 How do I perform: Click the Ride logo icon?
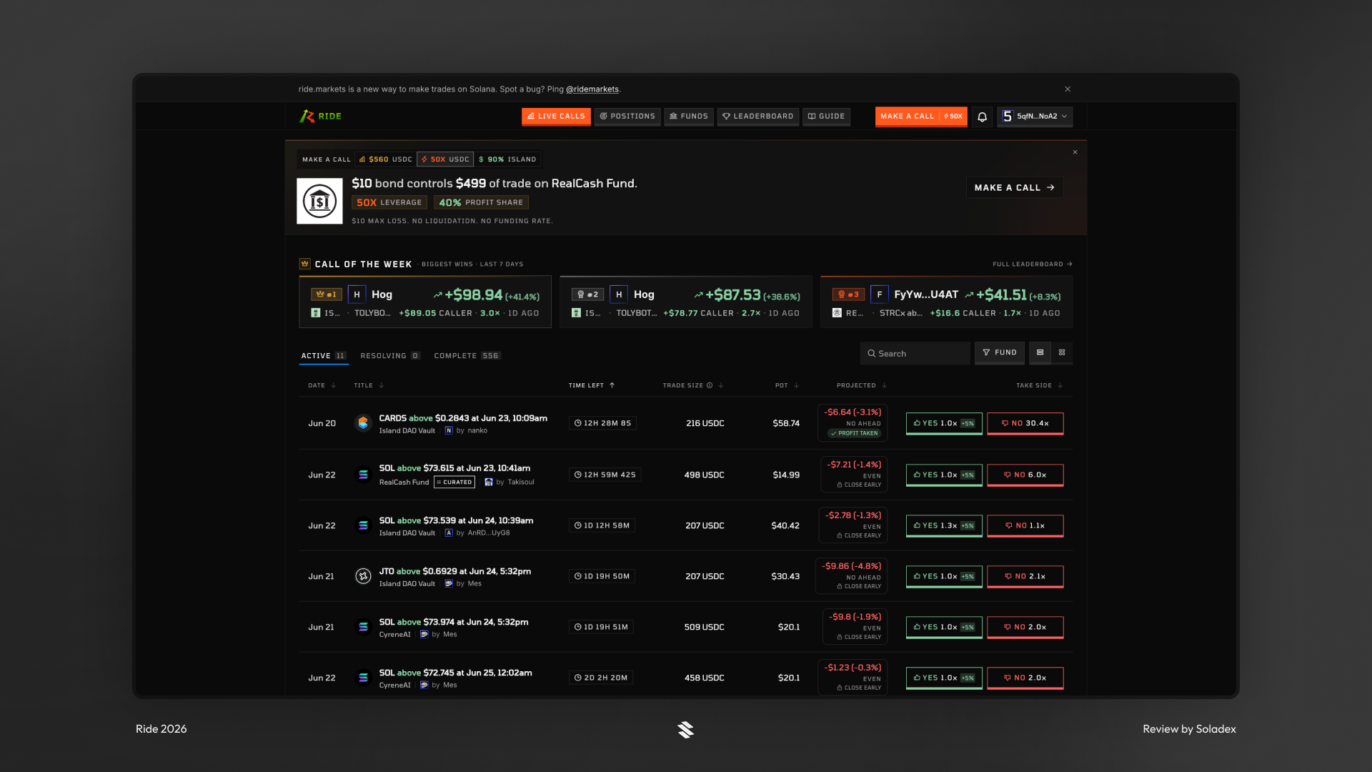click(307, 116)
